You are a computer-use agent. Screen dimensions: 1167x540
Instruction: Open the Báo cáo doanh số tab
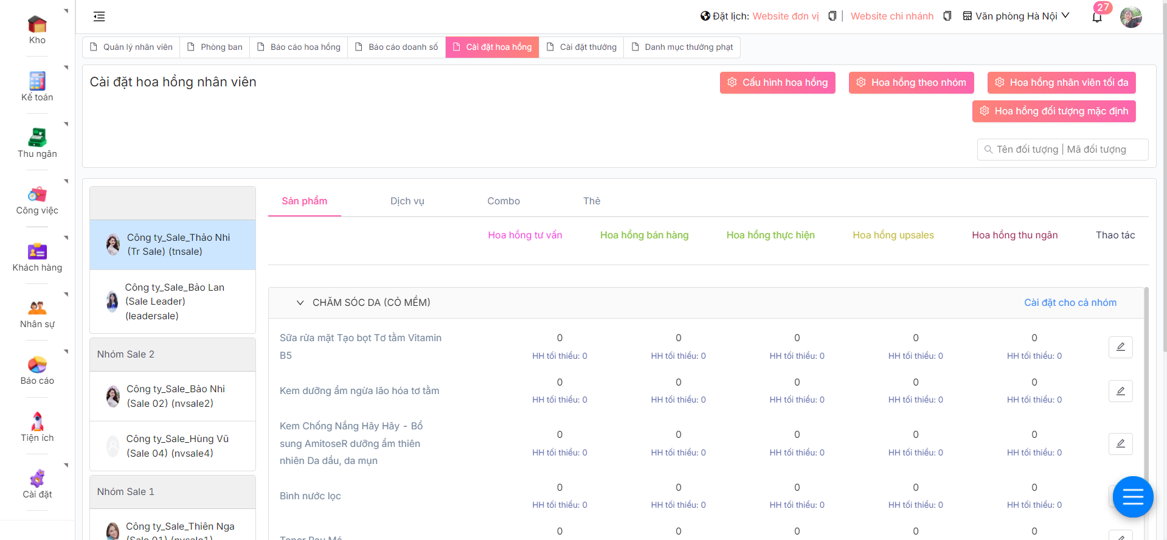397,47
